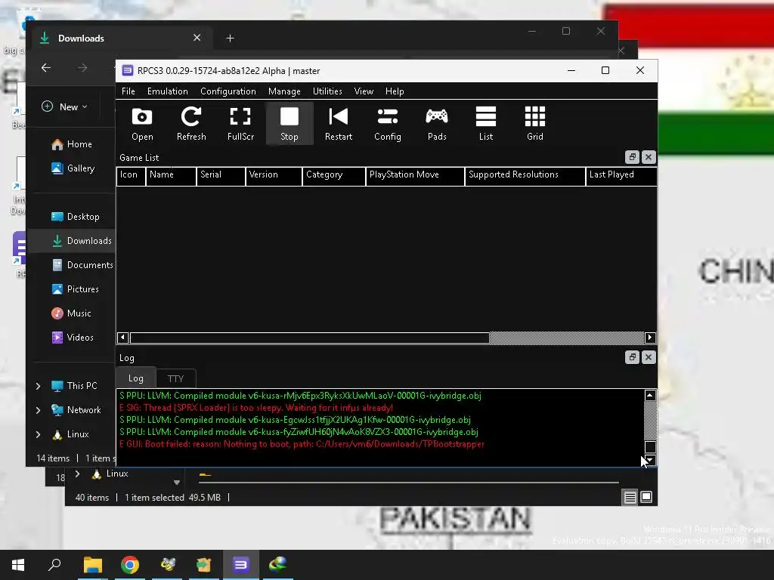Open the Emulation menu
The height and width of the screenshot is (580, 774).
(x=167, y=91)
